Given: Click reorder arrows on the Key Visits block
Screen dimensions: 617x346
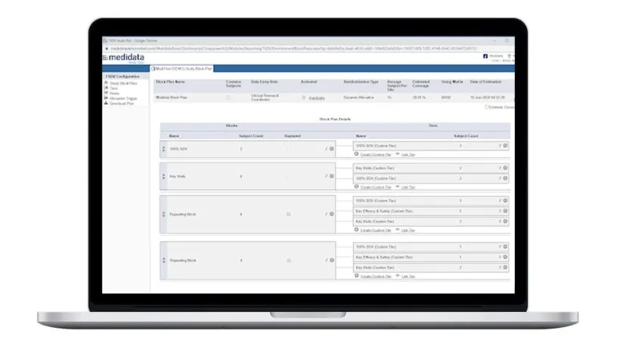Looking at the screenshot, I should tap(163, 177).
